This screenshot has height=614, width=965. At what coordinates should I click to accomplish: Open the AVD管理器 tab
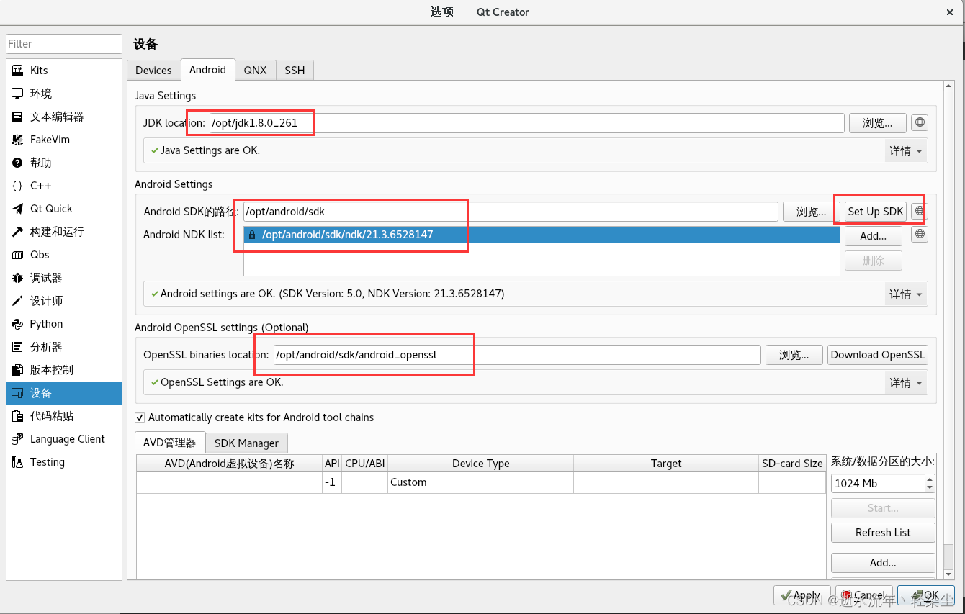point(169,443)
